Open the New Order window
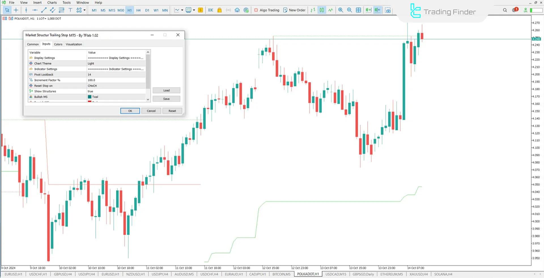Viewport: 544px width, 278px height. point(294,10)
